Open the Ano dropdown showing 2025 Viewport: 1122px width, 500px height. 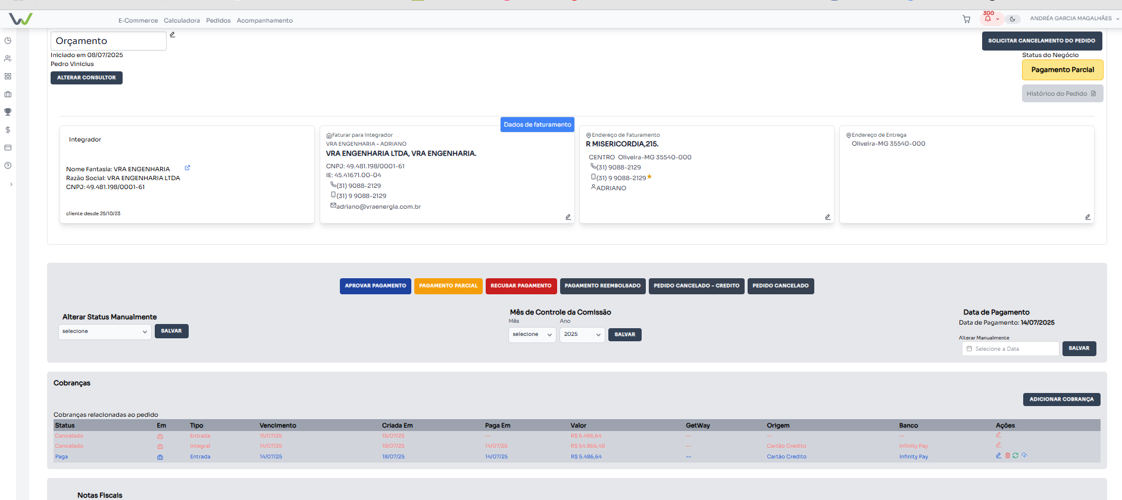(x=582, y=335)
